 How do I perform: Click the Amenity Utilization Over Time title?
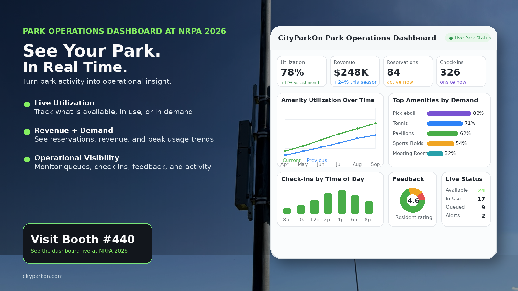(328, 100)
